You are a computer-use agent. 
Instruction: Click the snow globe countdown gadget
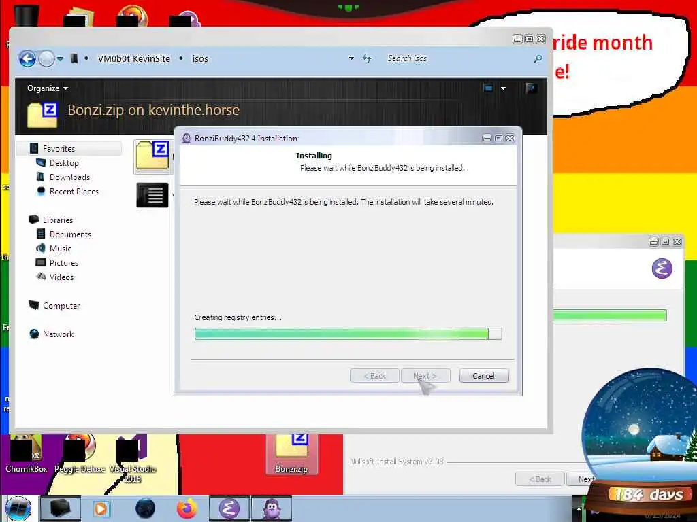pyautogui.click(x=640, y=442)
